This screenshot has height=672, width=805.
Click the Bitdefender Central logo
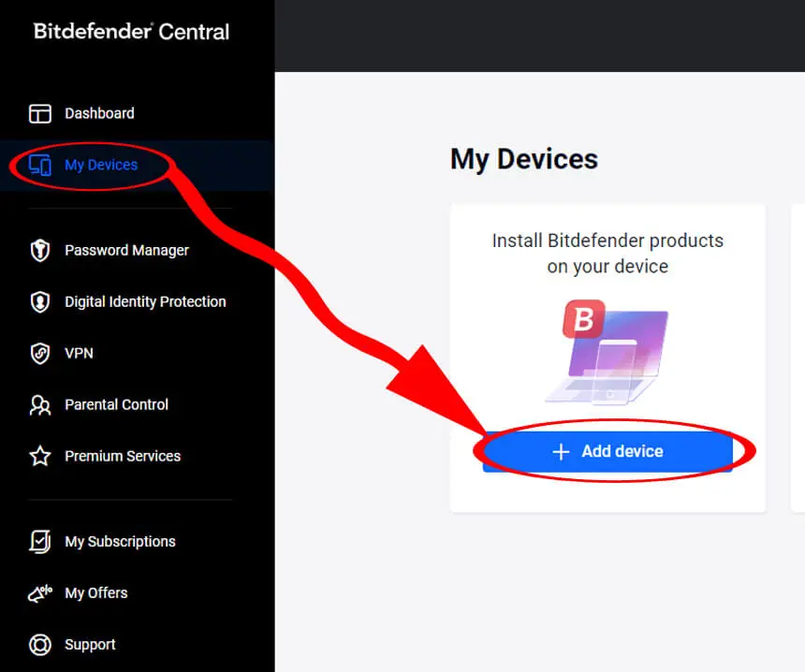[x=132, y=31]
